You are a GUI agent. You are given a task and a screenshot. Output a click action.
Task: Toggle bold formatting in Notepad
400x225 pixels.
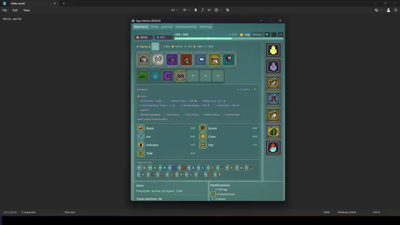196,10
